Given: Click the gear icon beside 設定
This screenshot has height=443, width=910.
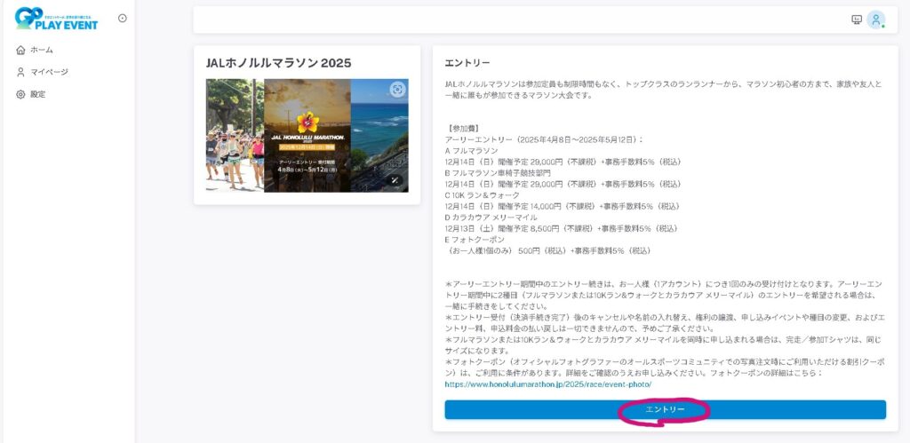Looking at the screenshot, I should 21,94.
